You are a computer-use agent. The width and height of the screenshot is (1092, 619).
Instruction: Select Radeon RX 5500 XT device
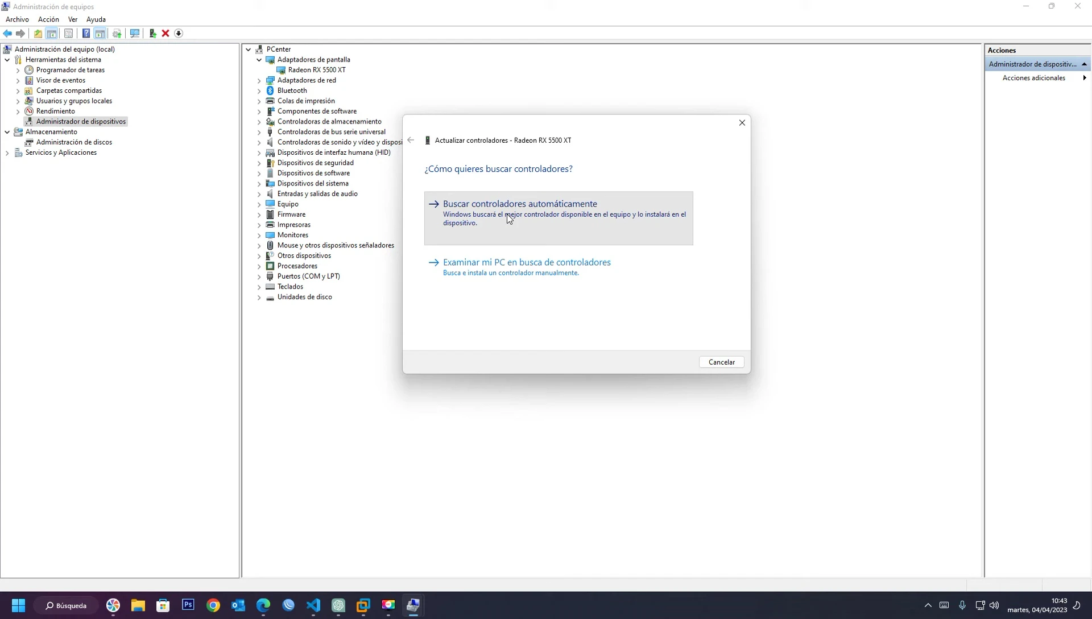pos(317,70)
